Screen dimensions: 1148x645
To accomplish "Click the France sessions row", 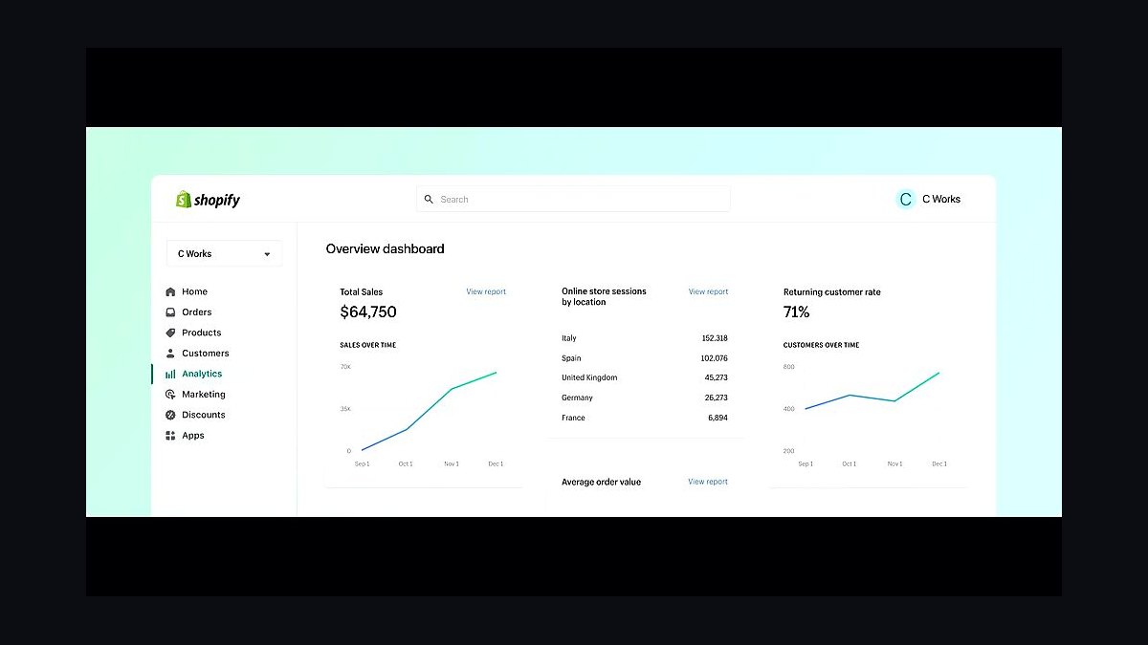I will click(x=645, y=418).
